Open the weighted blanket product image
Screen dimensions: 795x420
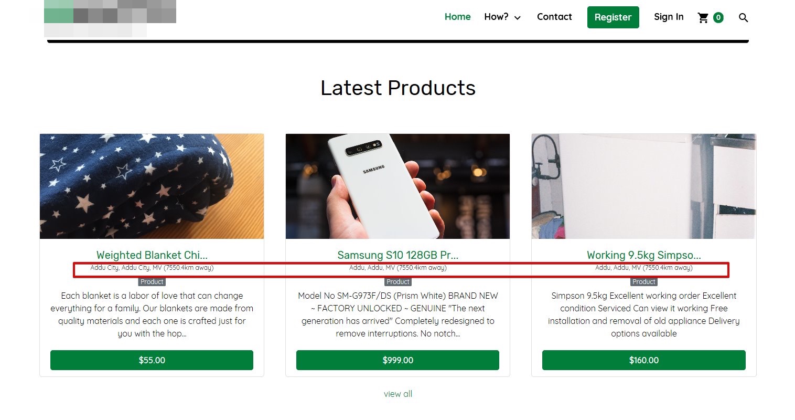[152, 186]
